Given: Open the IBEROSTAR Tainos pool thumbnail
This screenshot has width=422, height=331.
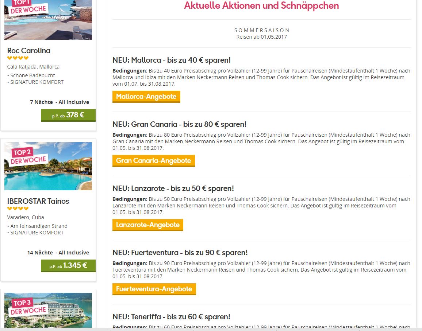Looking at the screenshot, I should (48, 166).
